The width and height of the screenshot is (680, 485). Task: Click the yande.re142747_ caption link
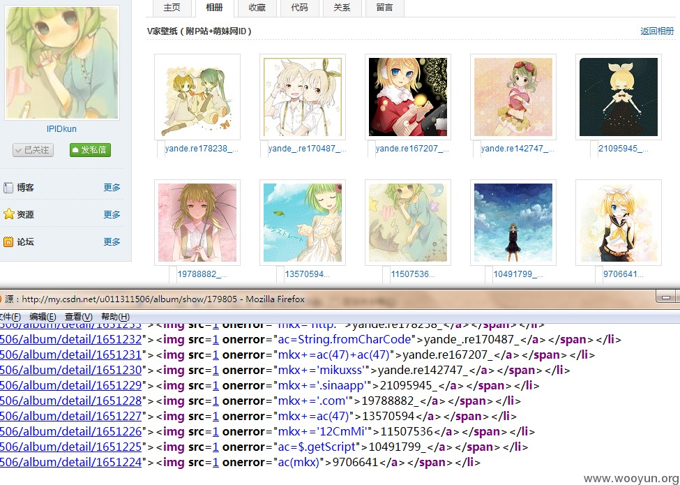[517, 149]
